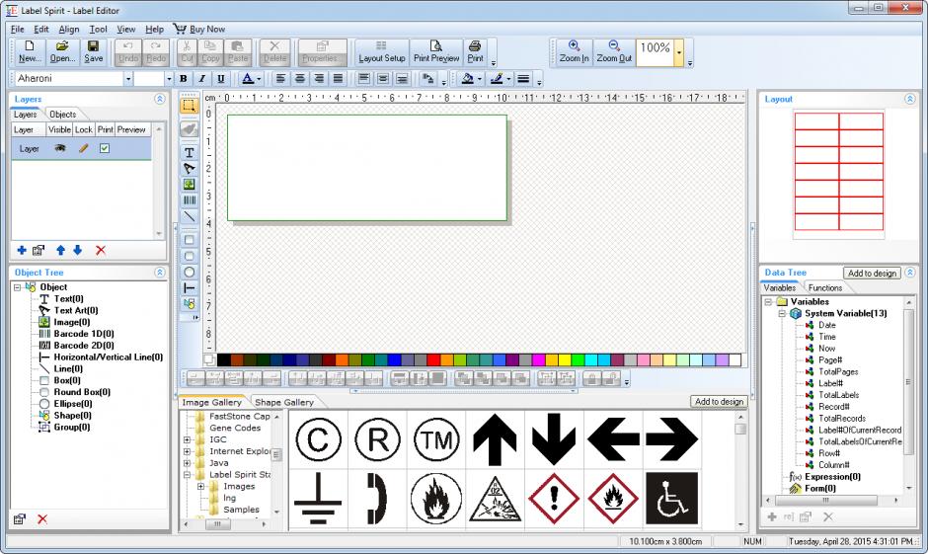Open the font name dropdown Aharoni

pos(127,78)
